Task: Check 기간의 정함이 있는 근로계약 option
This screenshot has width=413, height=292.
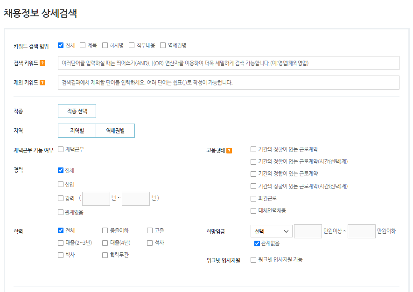Action: [x=253, y=174]
